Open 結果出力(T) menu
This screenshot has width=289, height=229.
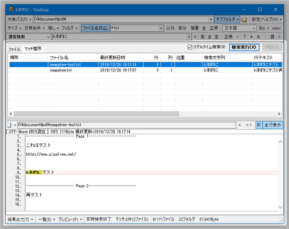click(20, 220)
